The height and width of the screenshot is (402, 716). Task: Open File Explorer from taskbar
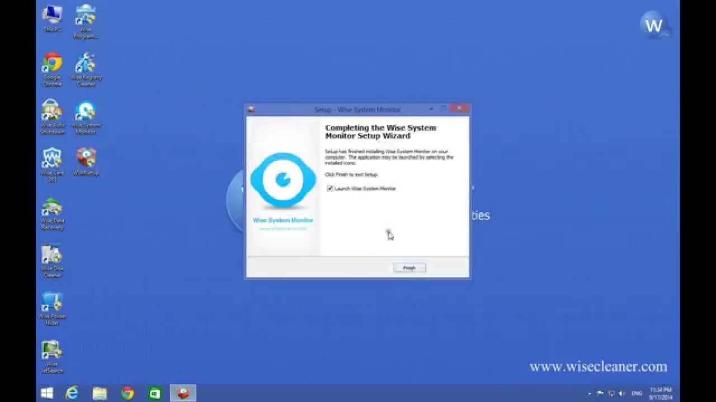point(100,393)
